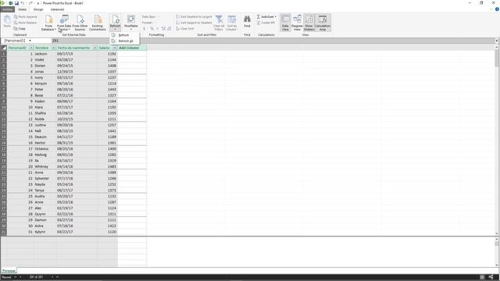Select the Personas sheet tab

9,271
